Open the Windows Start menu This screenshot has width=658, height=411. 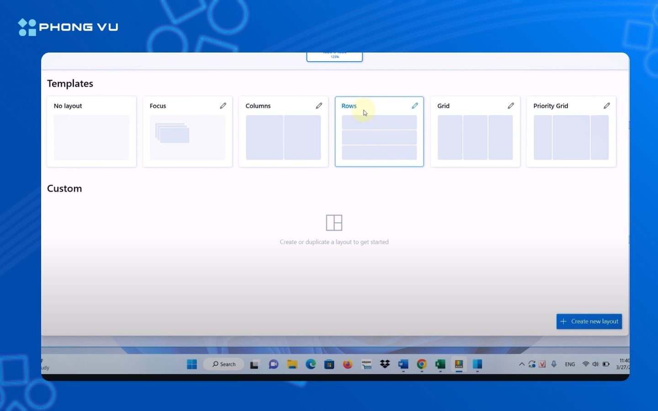pos(192,364)
